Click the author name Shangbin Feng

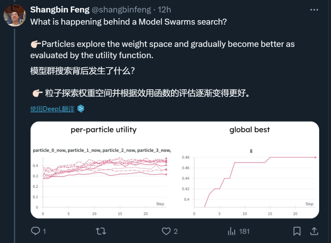(60, 10)
